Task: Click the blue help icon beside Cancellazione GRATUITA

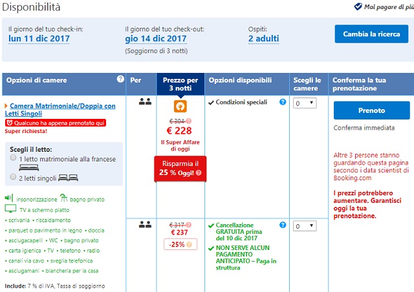Action: click(x=283, y=225)
